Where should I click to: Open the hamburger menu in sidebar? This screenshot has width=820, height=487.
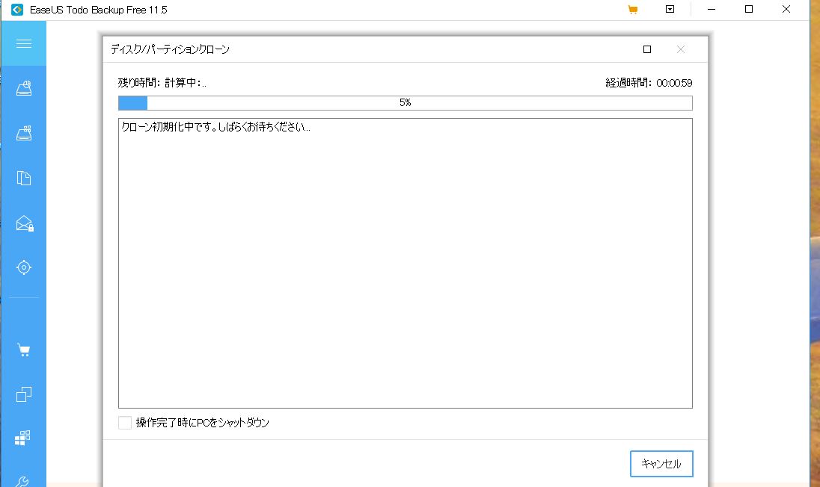(x=23, y=44)
